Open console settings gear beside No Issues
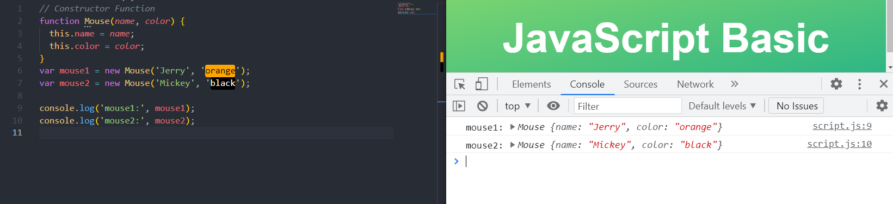 pos(882,106)
